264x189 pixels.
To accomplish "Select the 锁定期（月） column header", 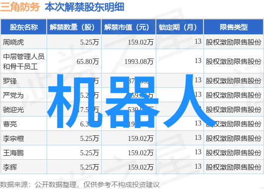I will [180, 27].
